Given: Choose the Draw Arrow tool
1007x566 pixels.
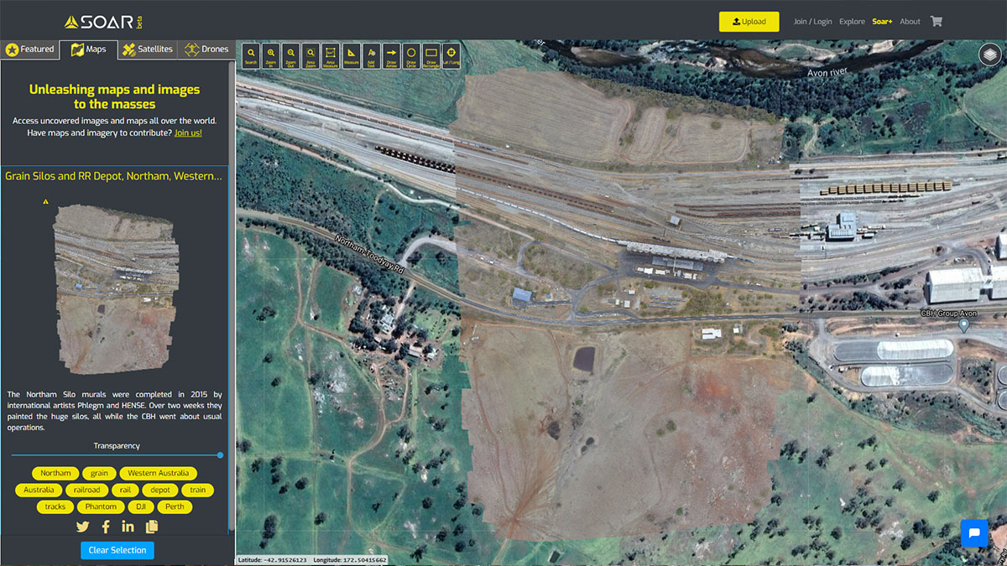Looking at the screenshot, I should coord(391,55).
